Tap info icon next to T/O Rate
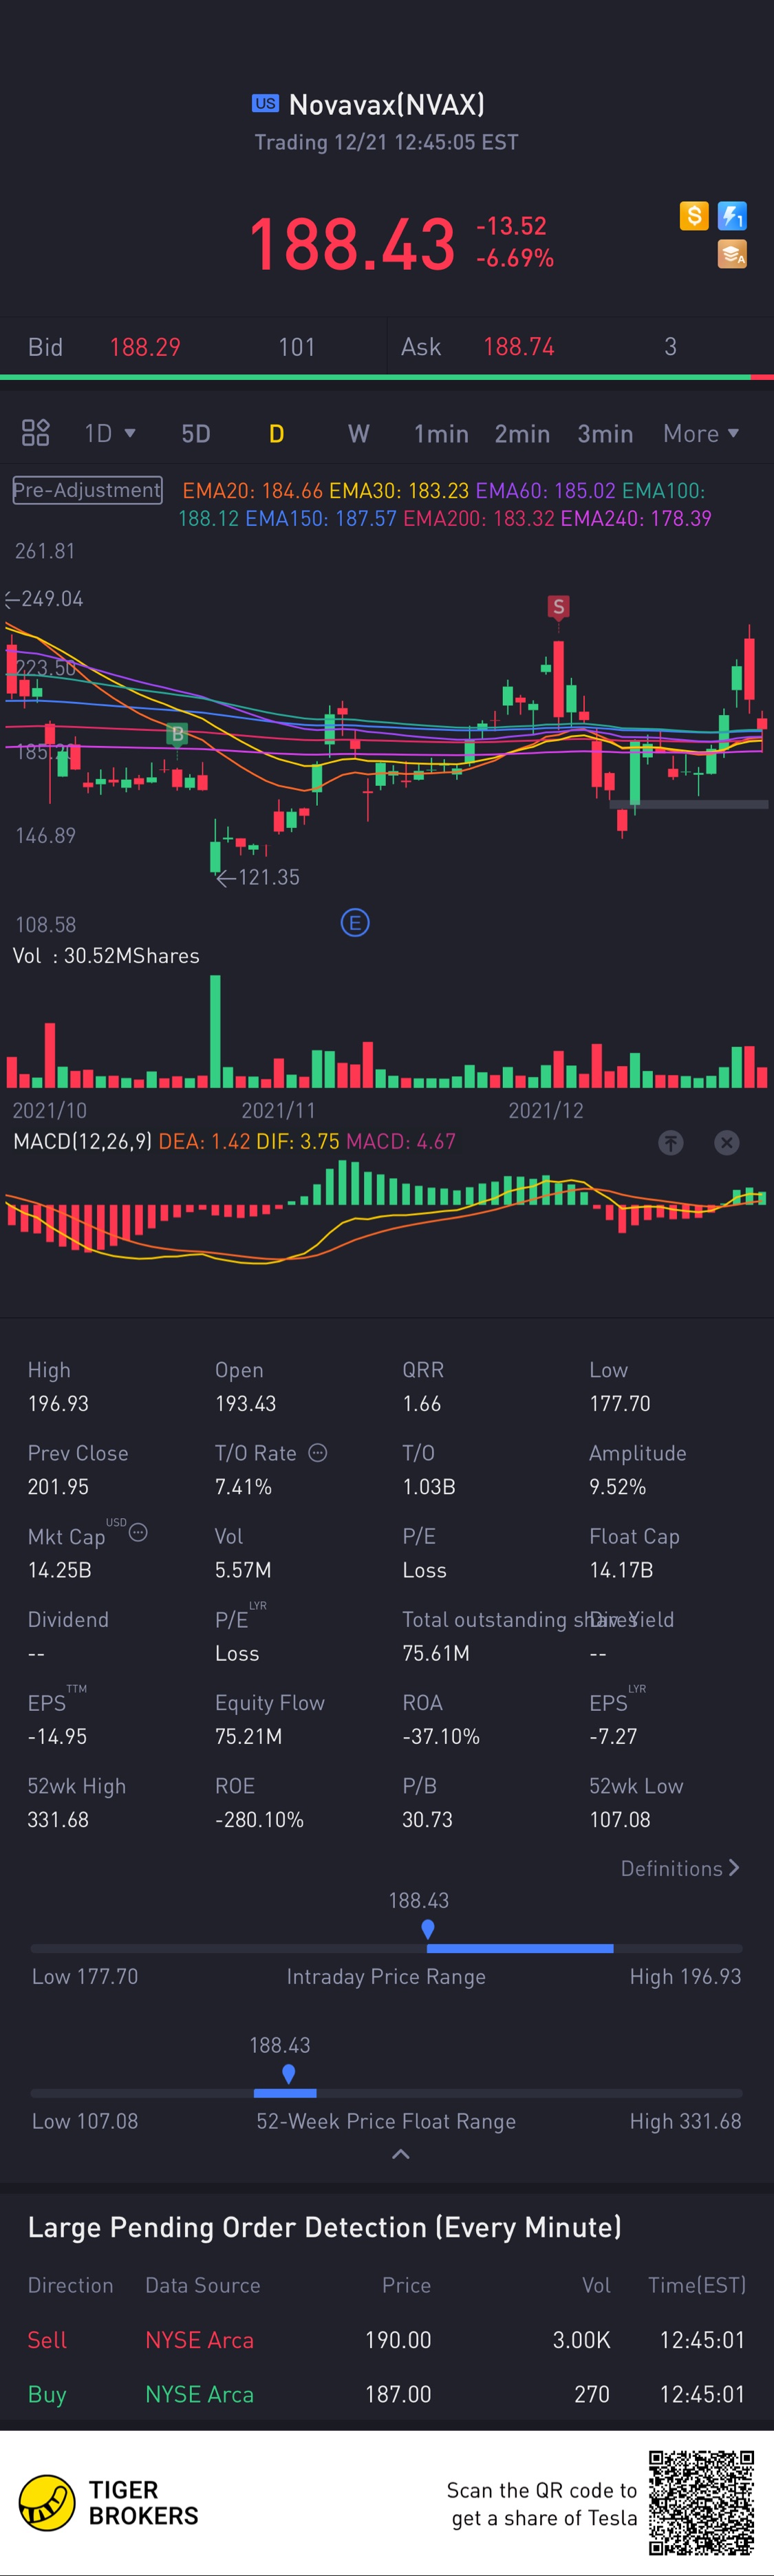Viewport: 774px width, 2576px height. click(318, 1452)
